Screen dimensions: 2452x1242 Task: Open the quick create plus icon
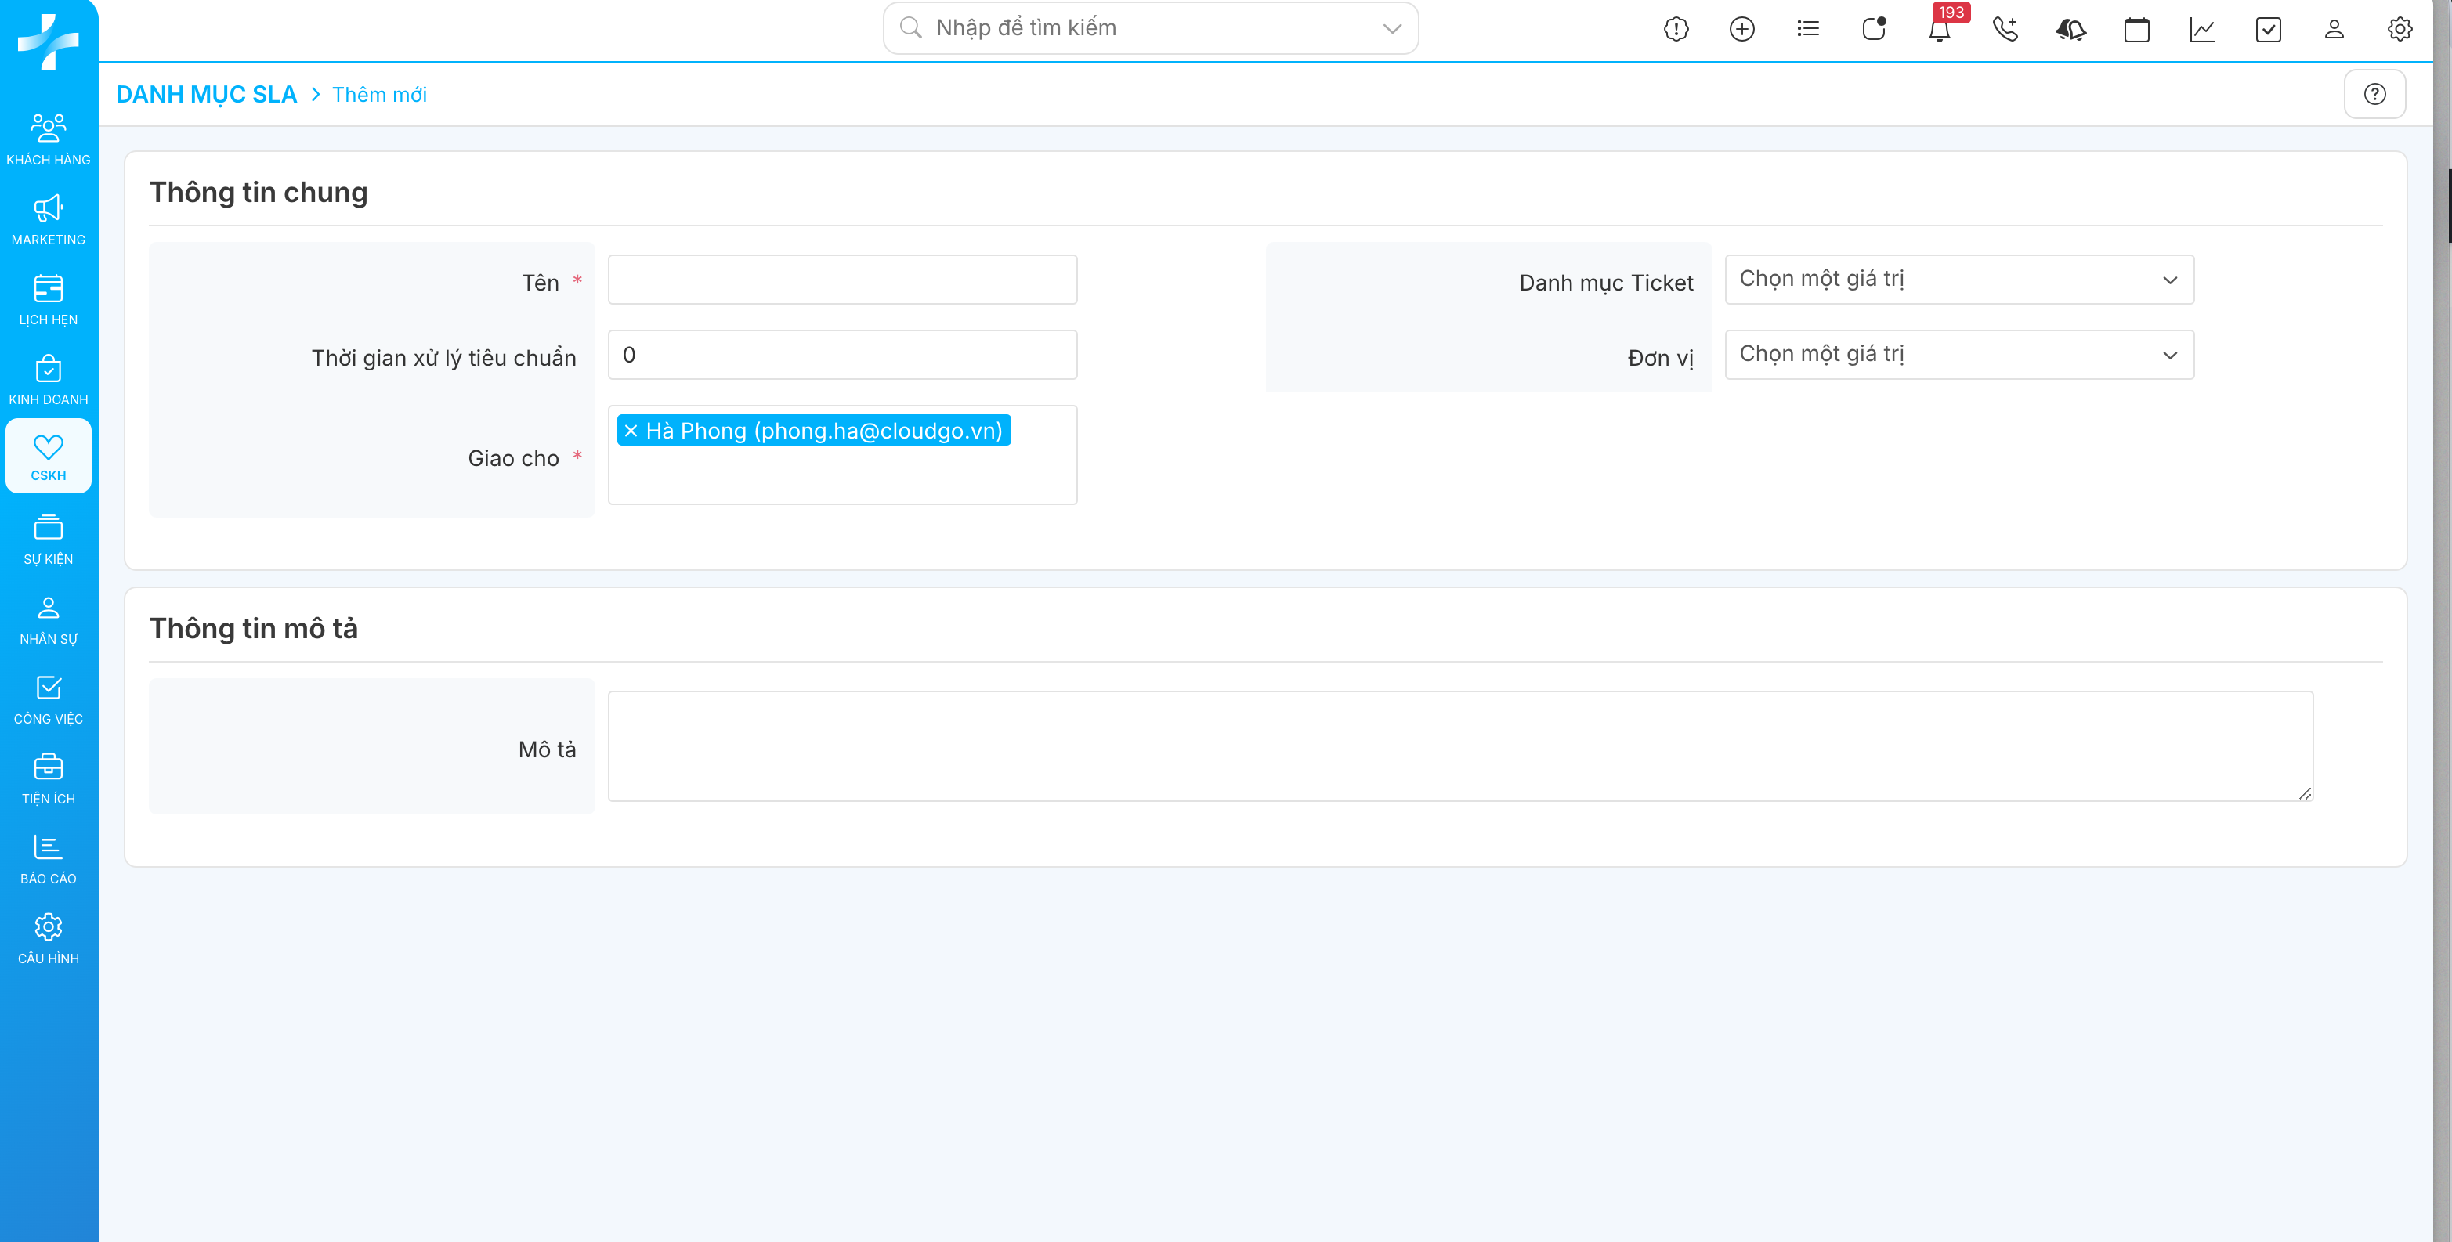tap(1741, 30)
